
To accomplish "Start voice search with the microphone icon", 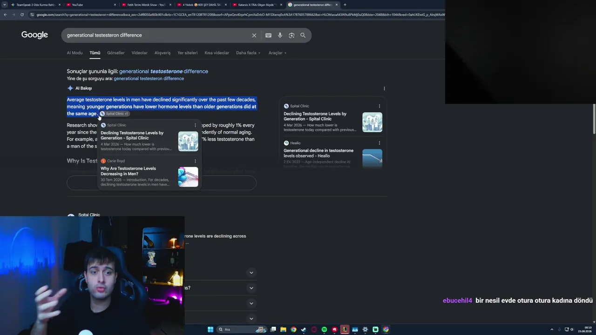I will coord(280,35).
